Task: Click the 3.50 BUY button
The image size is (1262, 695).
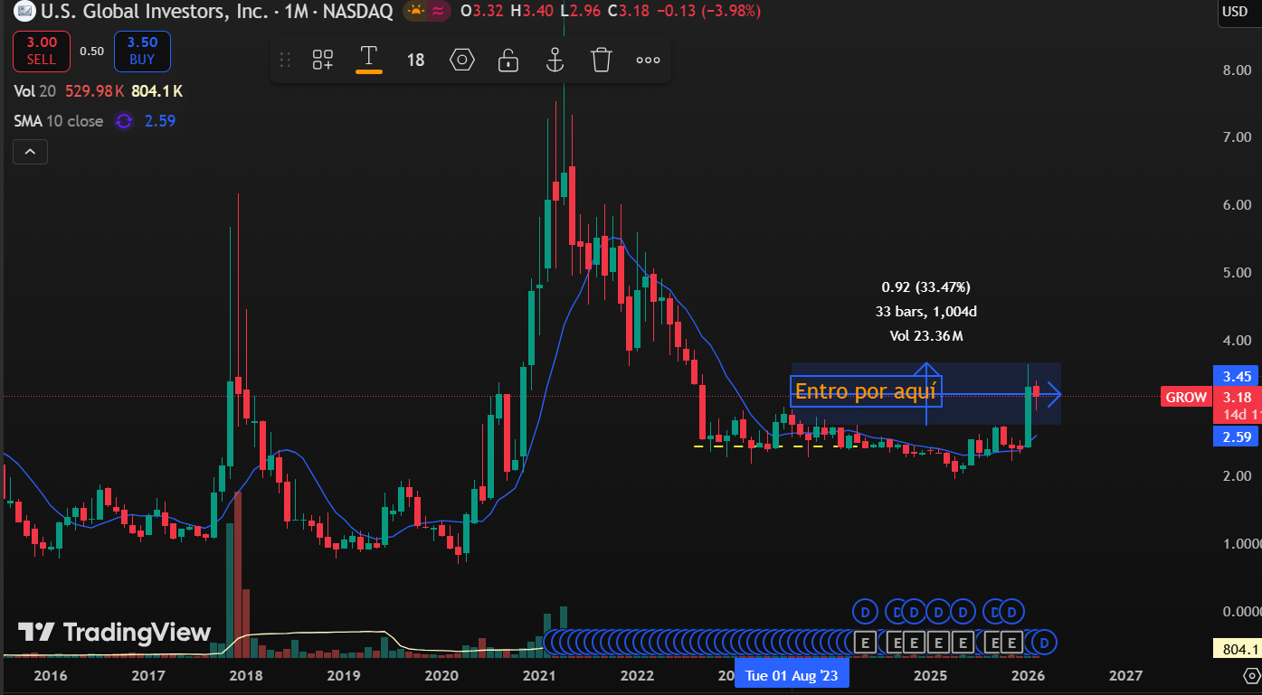Action: pos(142,51)
